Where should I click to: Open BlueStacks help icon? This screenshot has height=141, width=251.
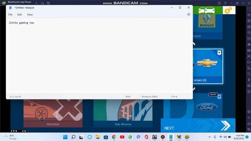pos(219,3)
